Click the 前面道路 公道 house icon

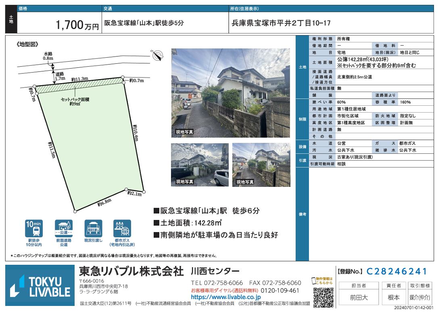click(64, 229)
